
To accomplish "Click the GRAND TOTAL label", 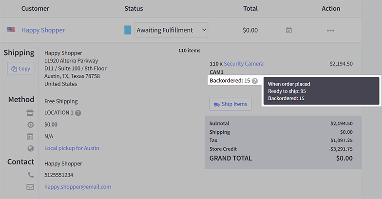I will [231, 158].
